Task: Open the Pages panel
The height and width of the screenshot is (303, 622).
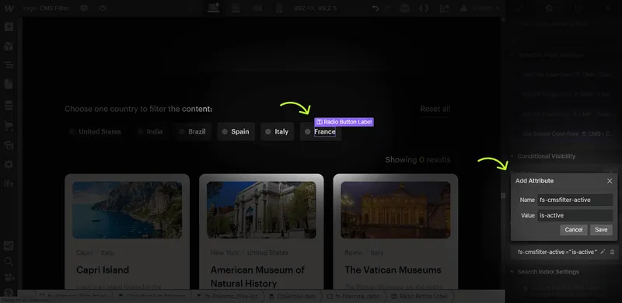Action: [9, 84]
